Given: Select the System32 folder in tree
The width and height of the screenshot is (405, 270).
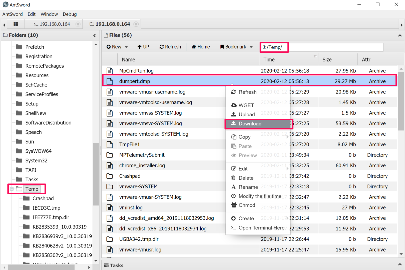Looking at the screenshot, I should pos(36,160).
